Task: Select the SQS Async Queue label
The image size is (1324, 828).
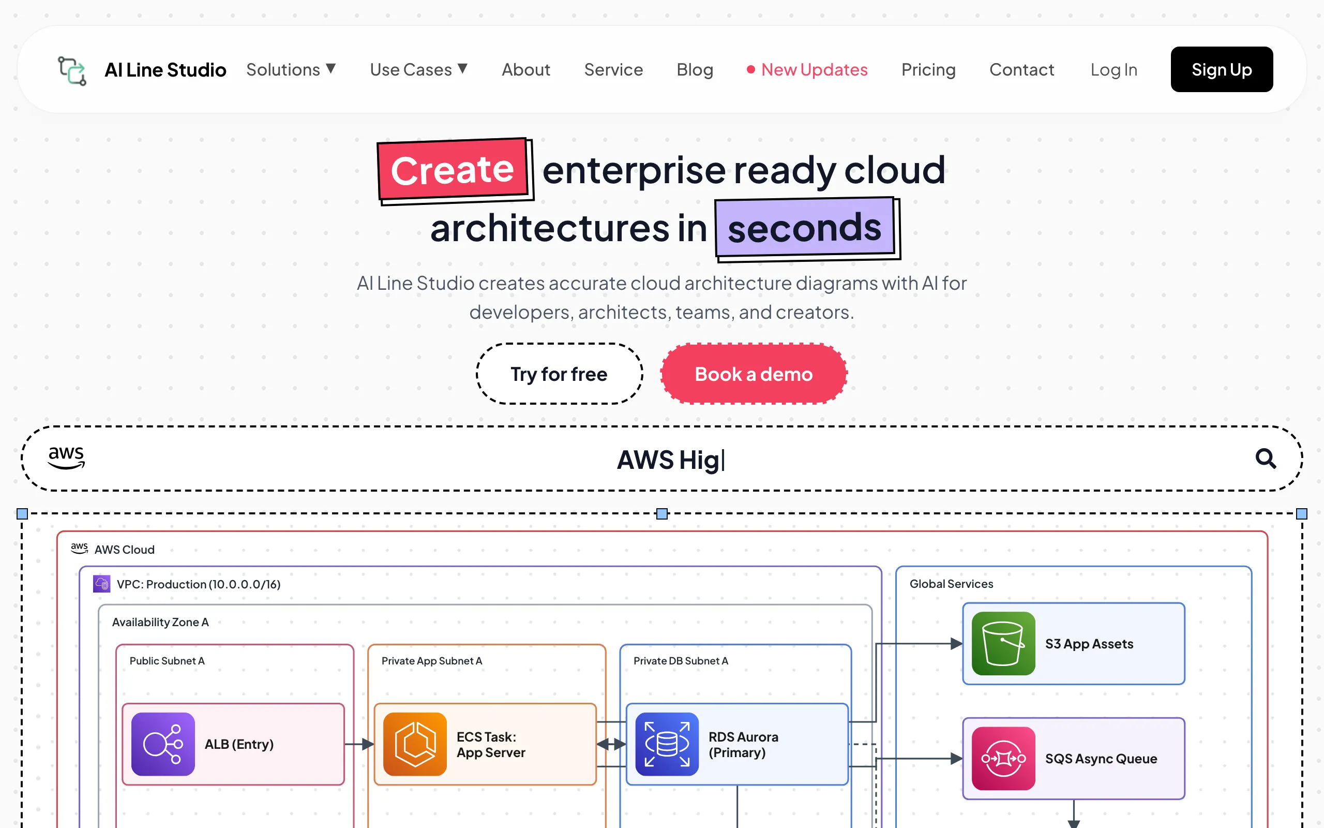Action: coord(1101,759)
